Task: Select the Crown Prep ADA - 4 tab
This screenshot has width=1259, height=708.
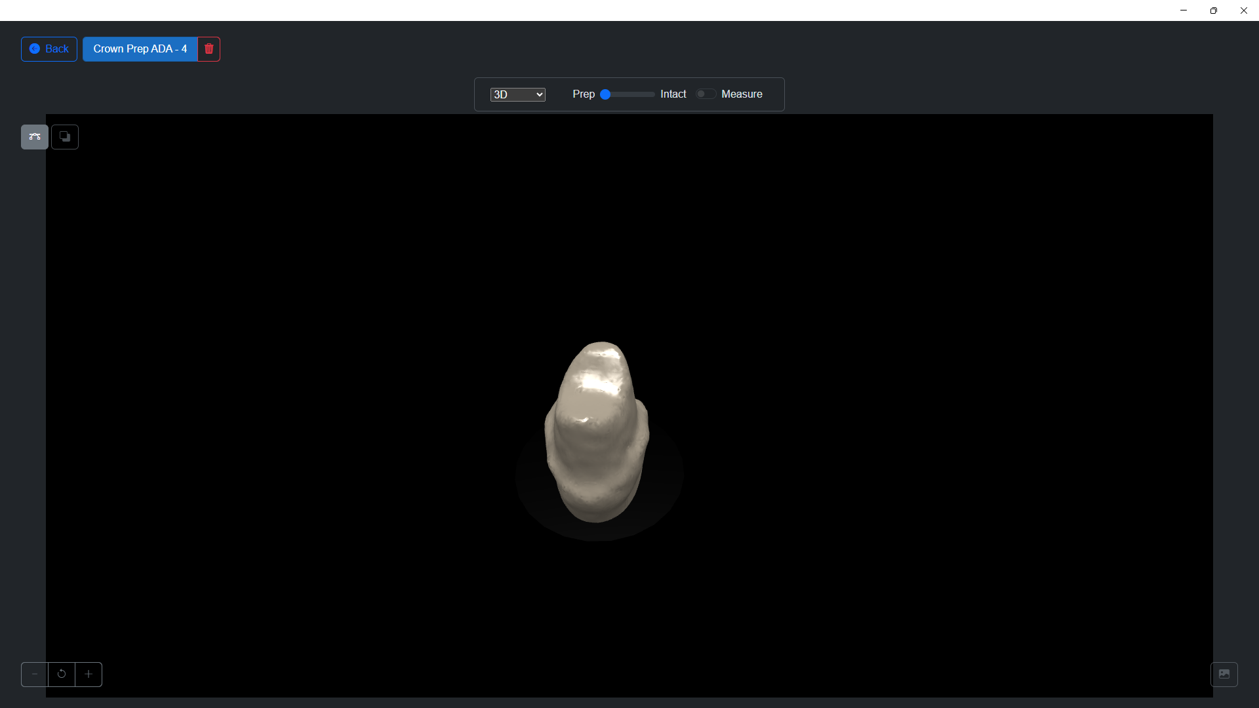Action: (x=140, y=49)
